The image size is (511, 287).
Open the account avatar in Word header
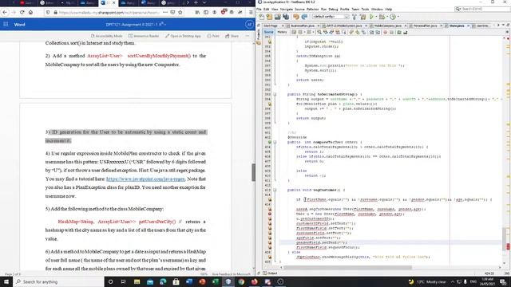tap(249, 25)
